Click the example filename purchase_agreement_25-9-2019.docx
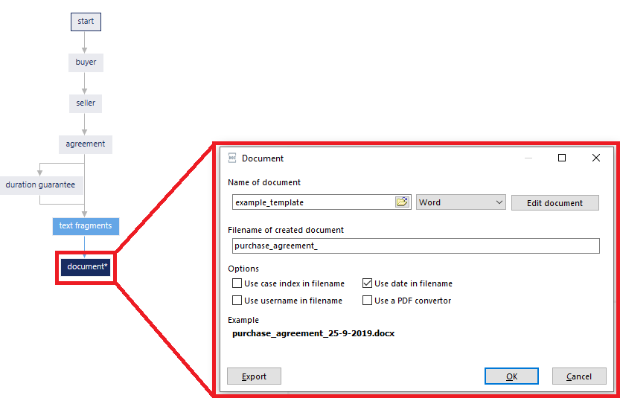The height and width of the screenshot is (398, 620). pos(313,333)
